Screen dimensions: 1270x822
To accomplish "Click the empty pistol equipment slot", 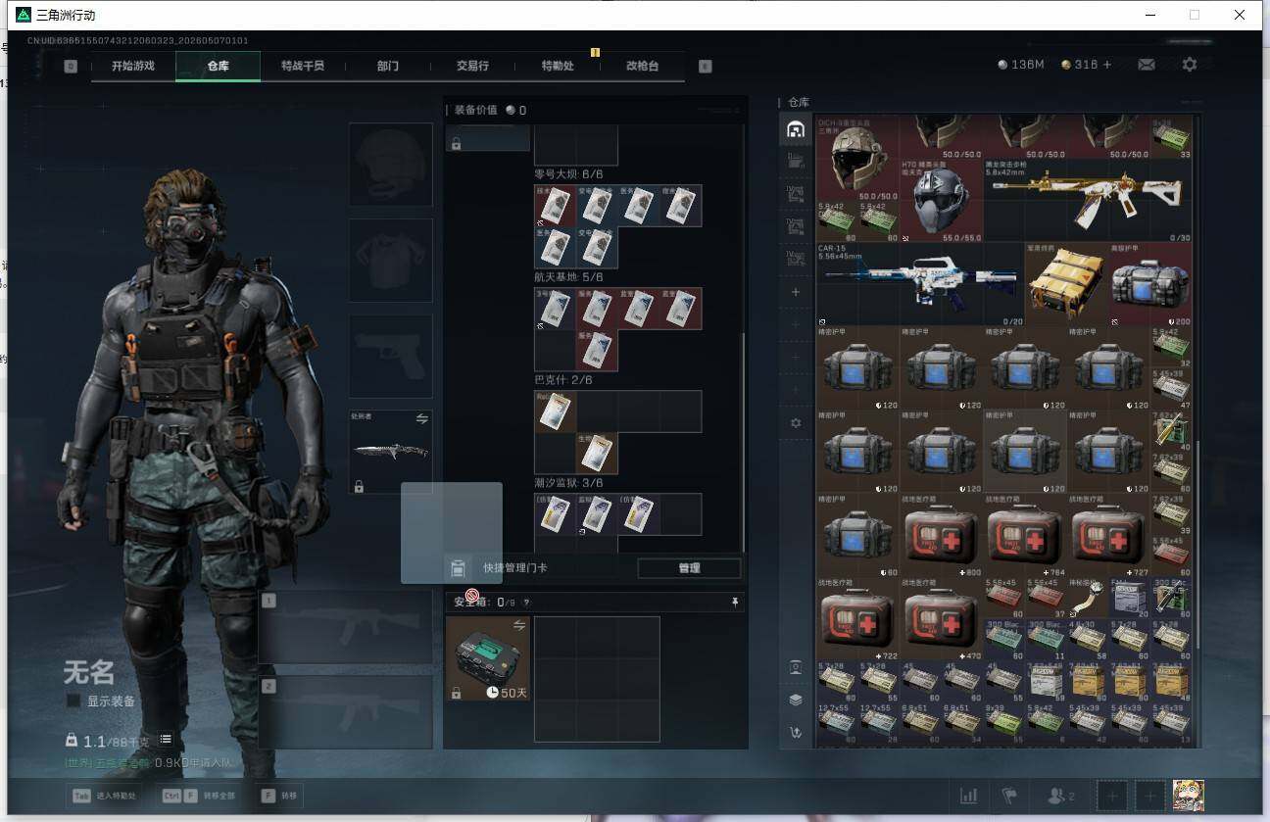I will (x=391, y=357).
